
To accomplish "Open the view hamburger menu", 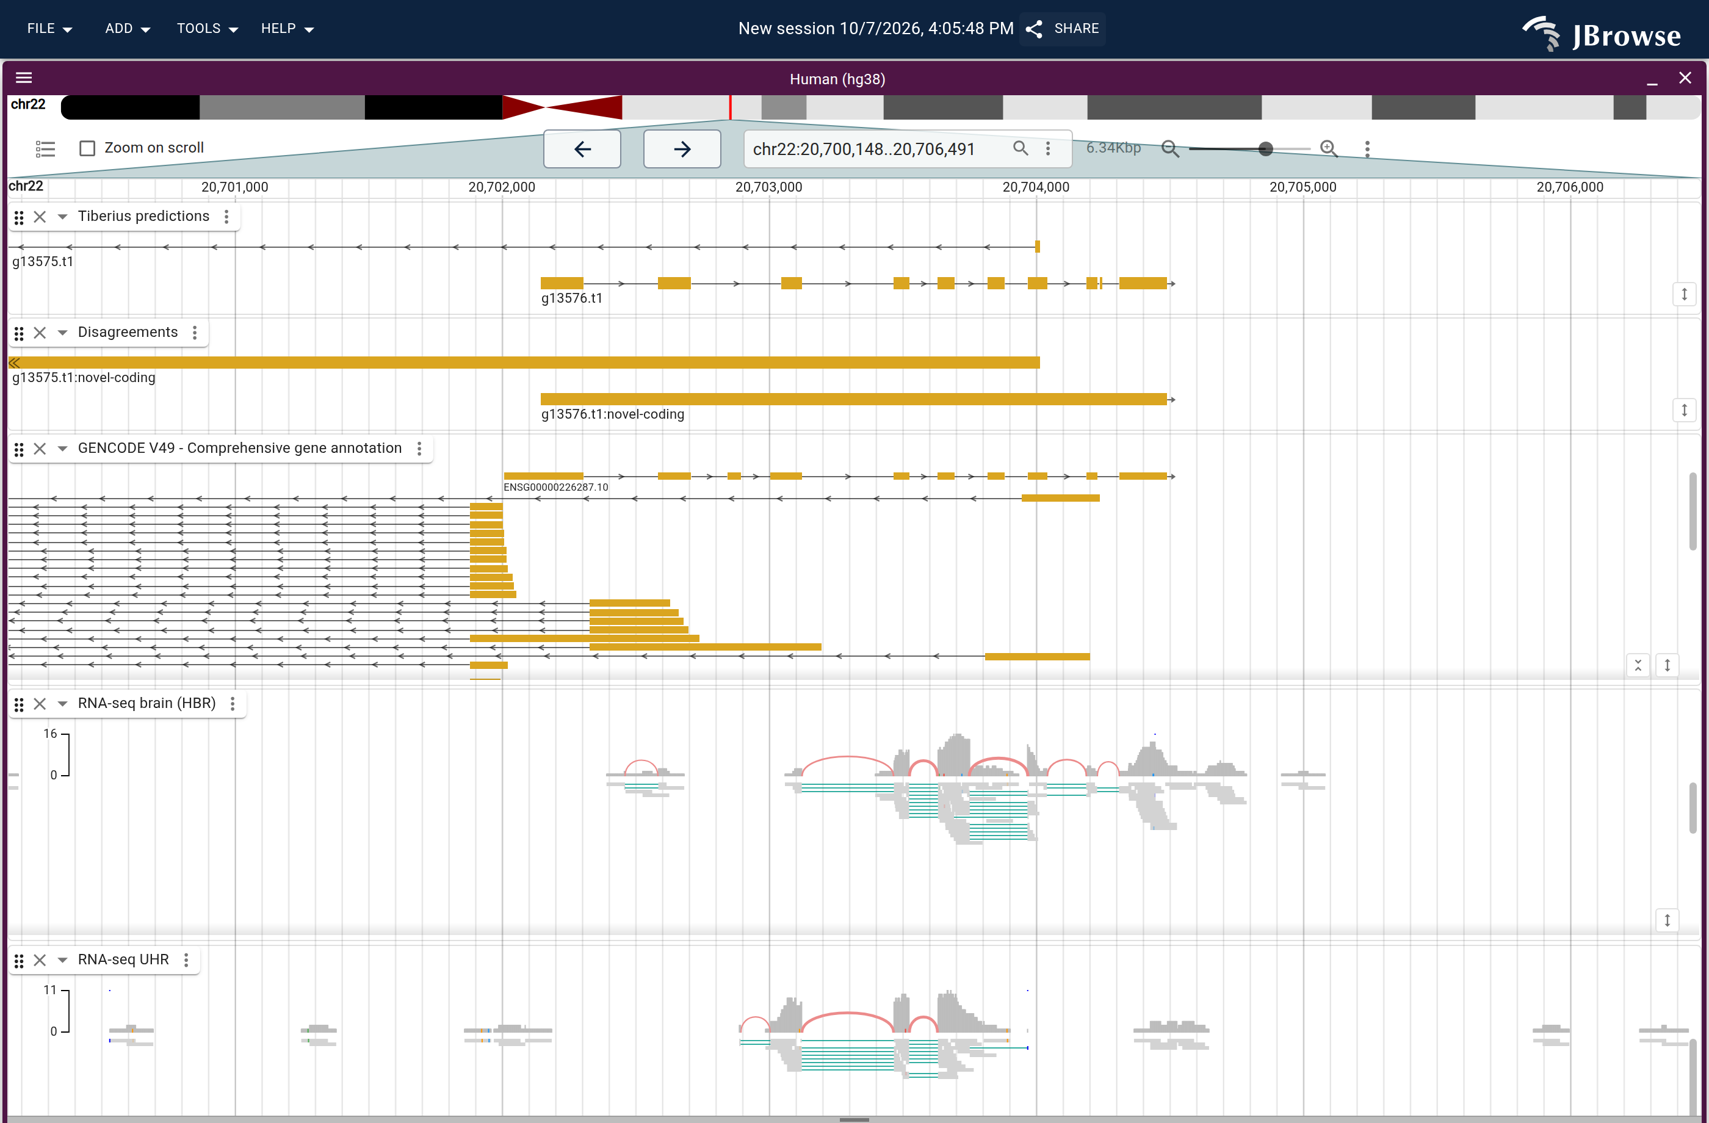I will (x=24, y=78).
